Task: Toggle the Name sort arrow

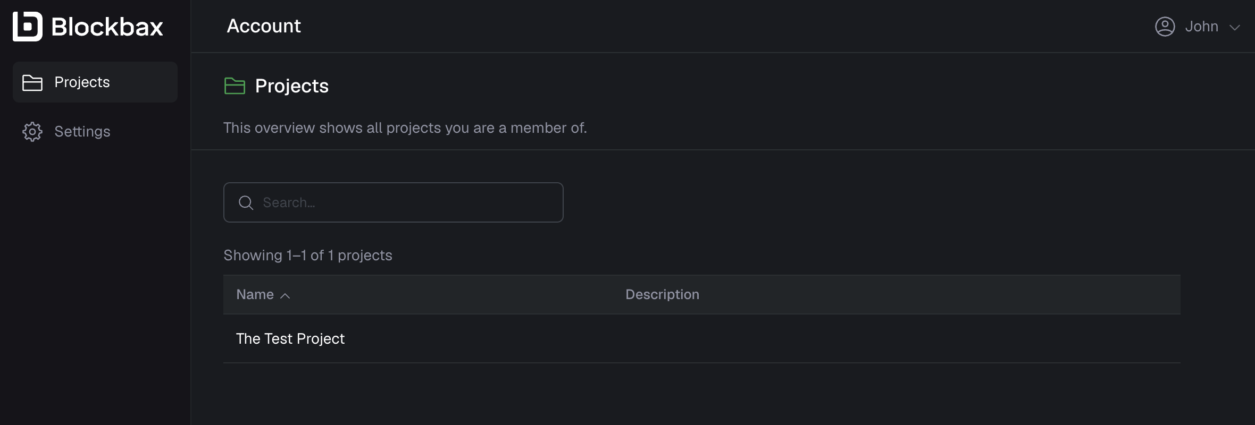Action: click(285, 296)
